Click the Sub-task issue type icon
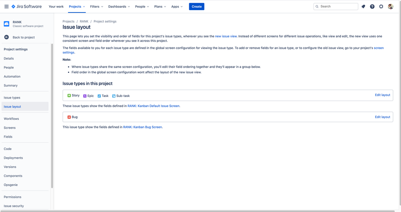The image size is (401, 212). [x=114, y=96]
